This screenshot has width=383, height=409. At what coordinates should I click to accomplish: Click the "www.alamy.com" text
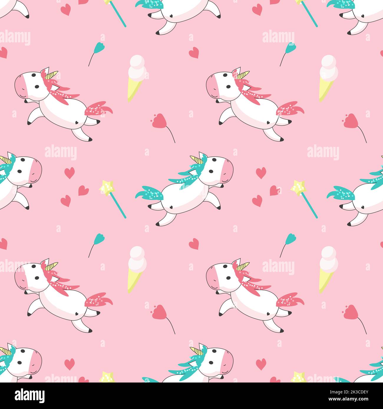pyautogui.click(x=349, y=399)
